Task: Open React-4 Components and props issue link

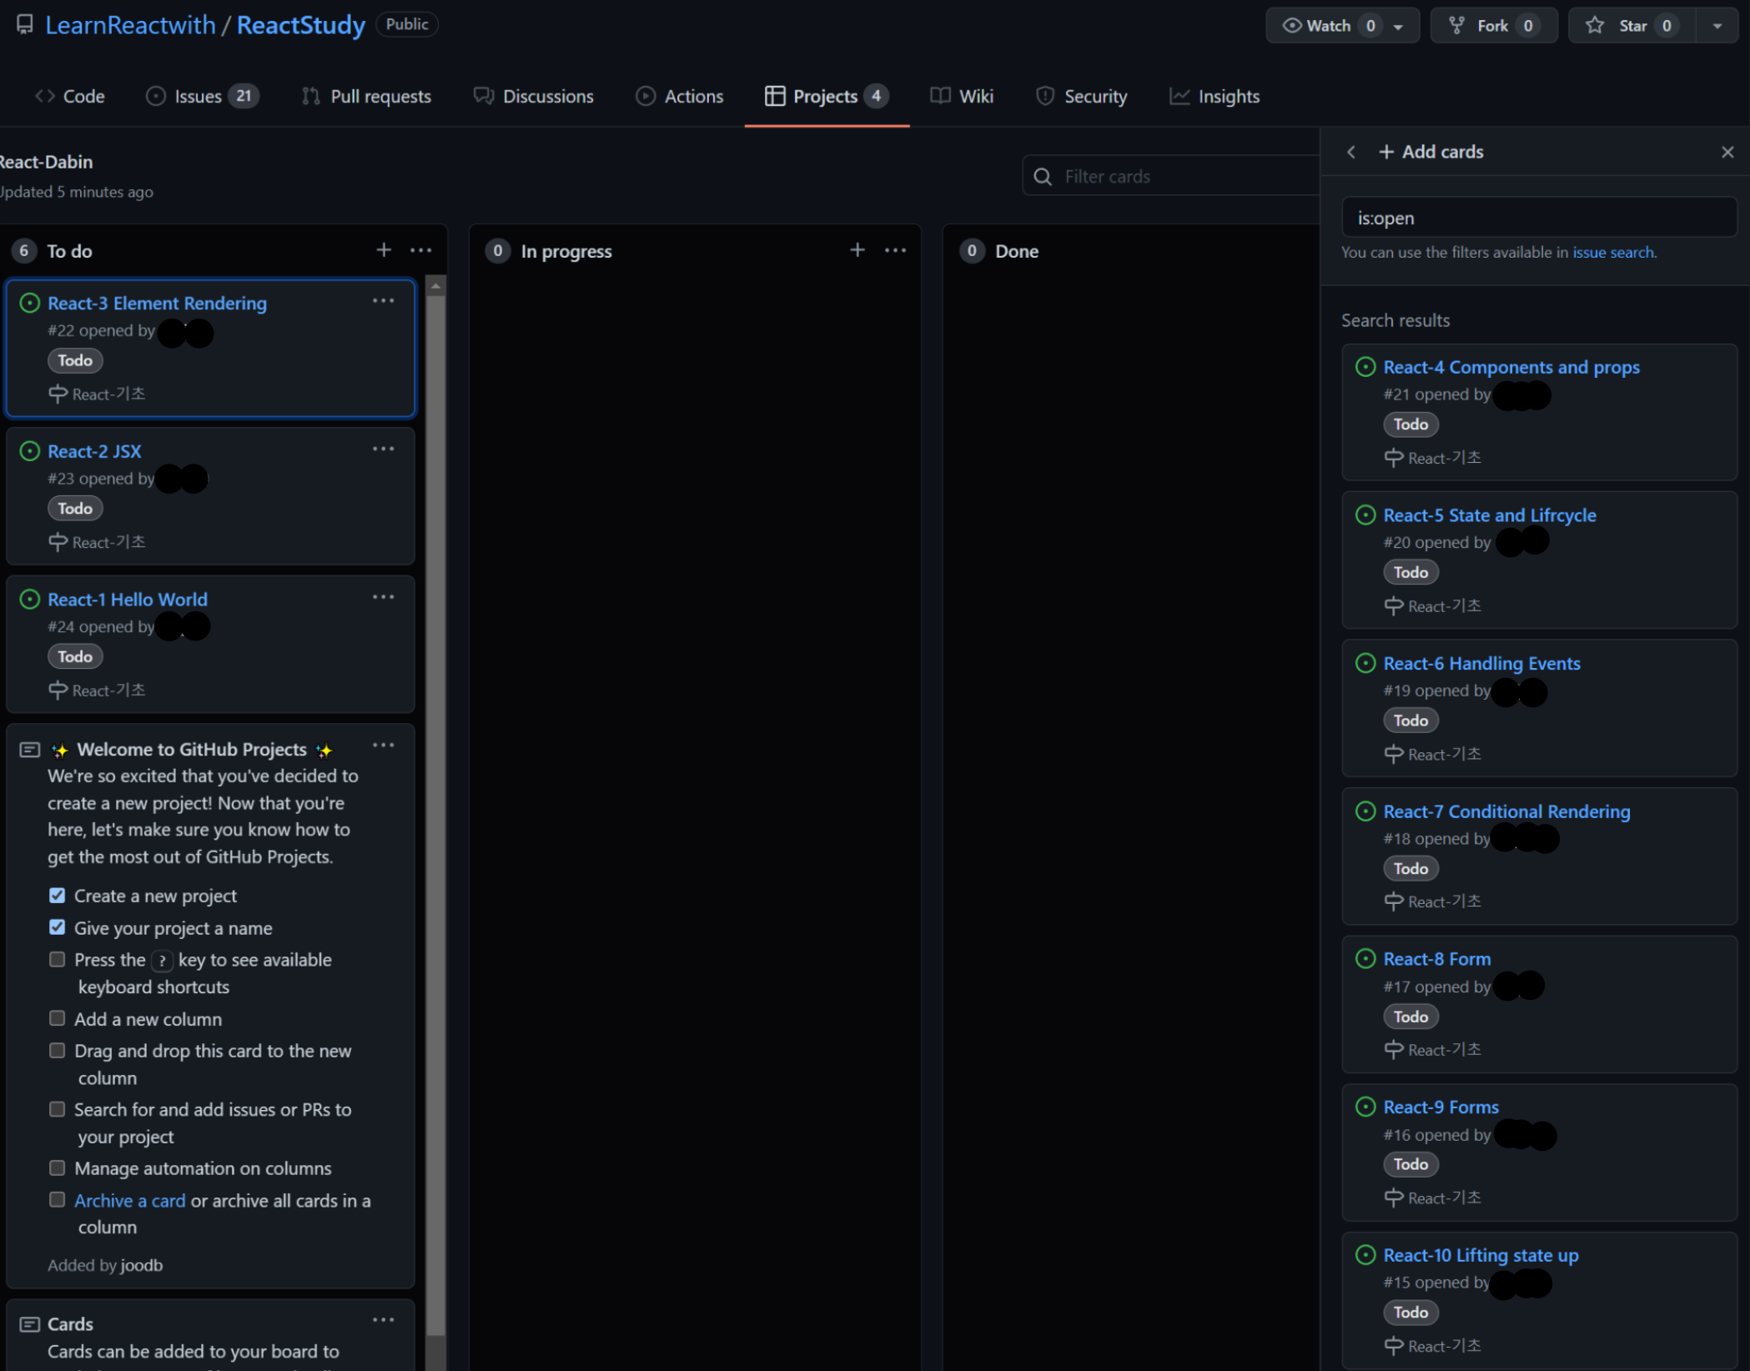Action: point(1511,367)
